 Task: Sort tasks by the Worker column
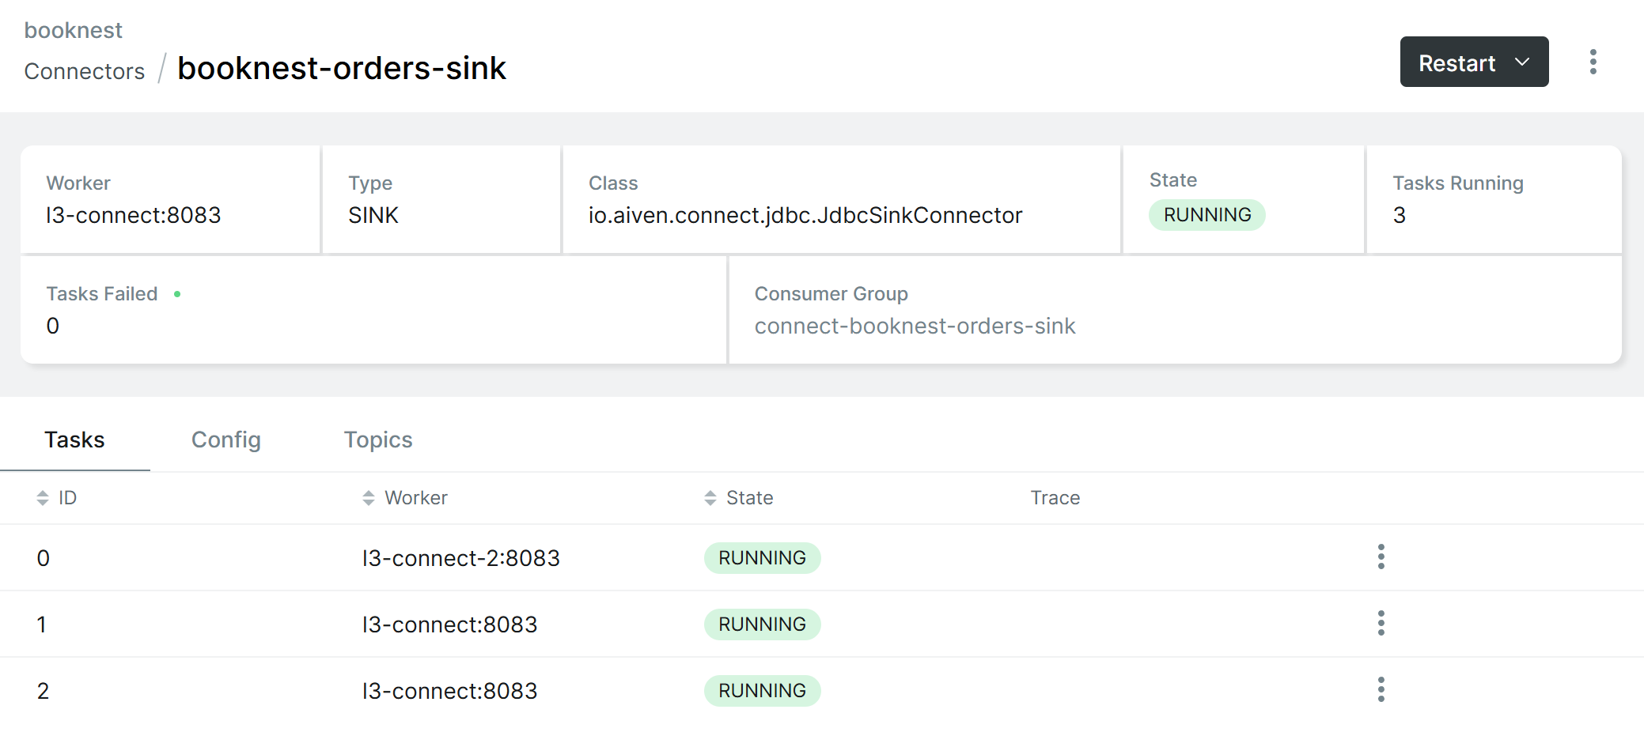click(x=405, y=498)
